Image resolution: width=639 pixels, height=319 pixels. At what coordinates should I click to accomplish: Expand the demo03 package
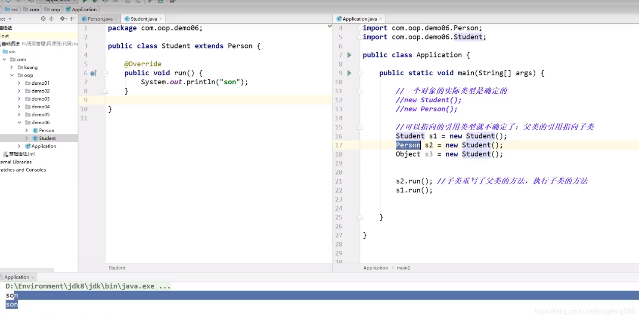tap(19, 99)
